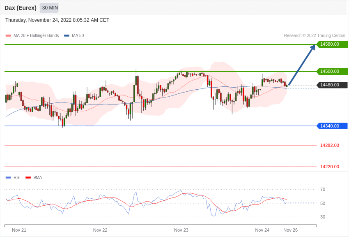The image size is (349, 237).
Task: Click the red 9MA legend swatch
Action: point(28,178)
